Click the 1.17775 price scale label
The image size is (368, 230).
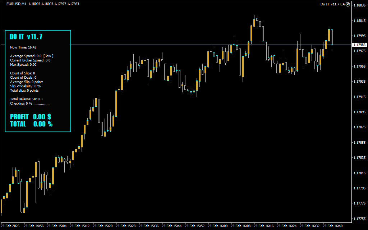pyautogui.click(x=360, y=203)
